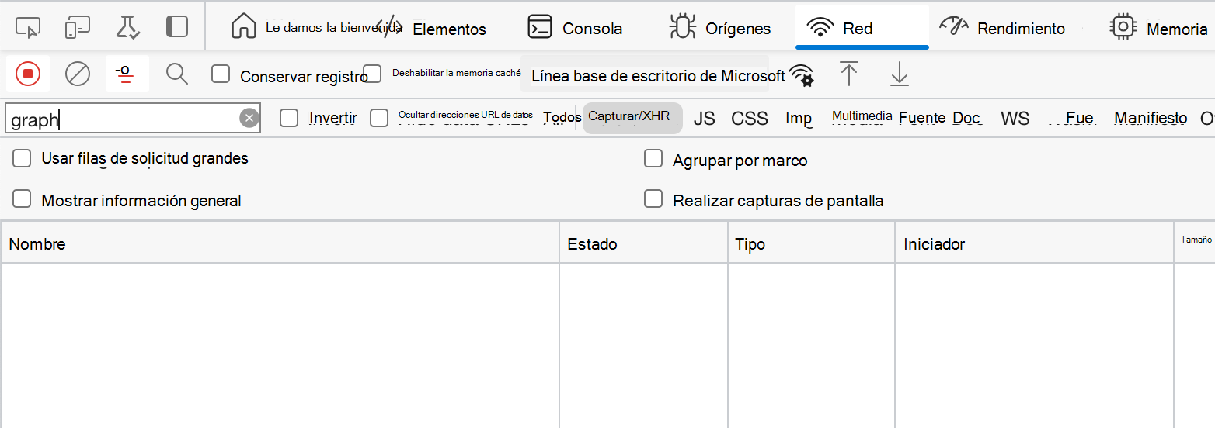Screen dimensions: 1215x428
Task: Check Agrupar por marco
Action: point(653,158)
